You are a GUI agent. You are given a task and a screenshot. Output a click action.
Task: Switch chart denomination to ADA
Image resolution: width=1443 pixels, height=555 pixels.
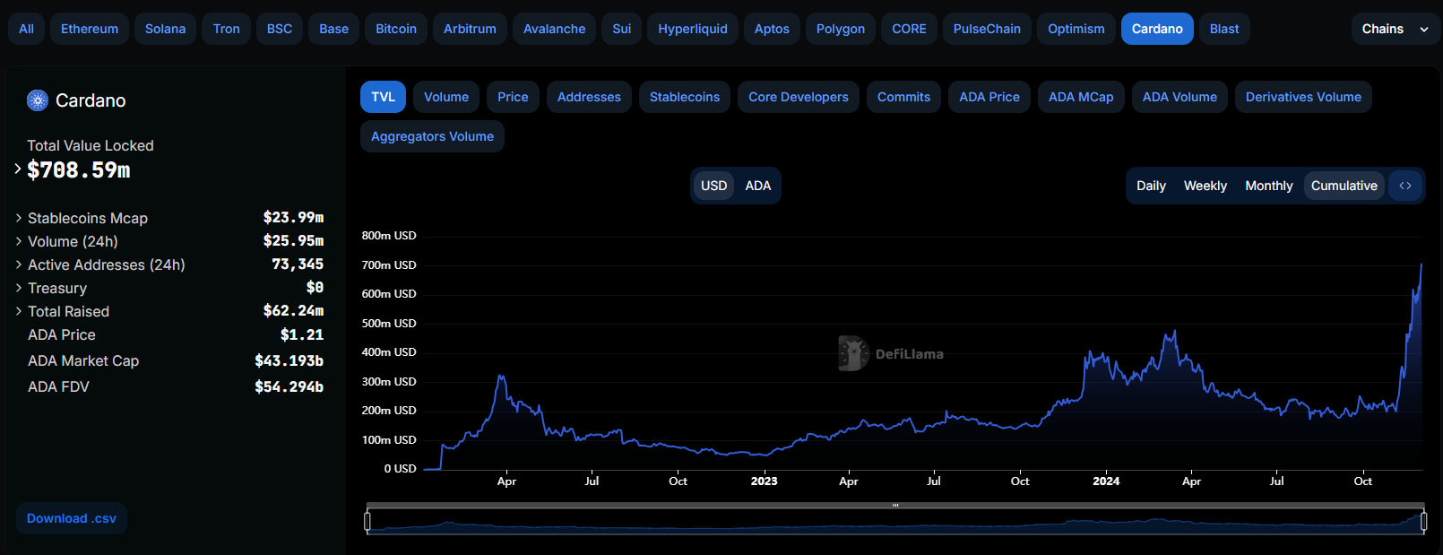point(758,186)
